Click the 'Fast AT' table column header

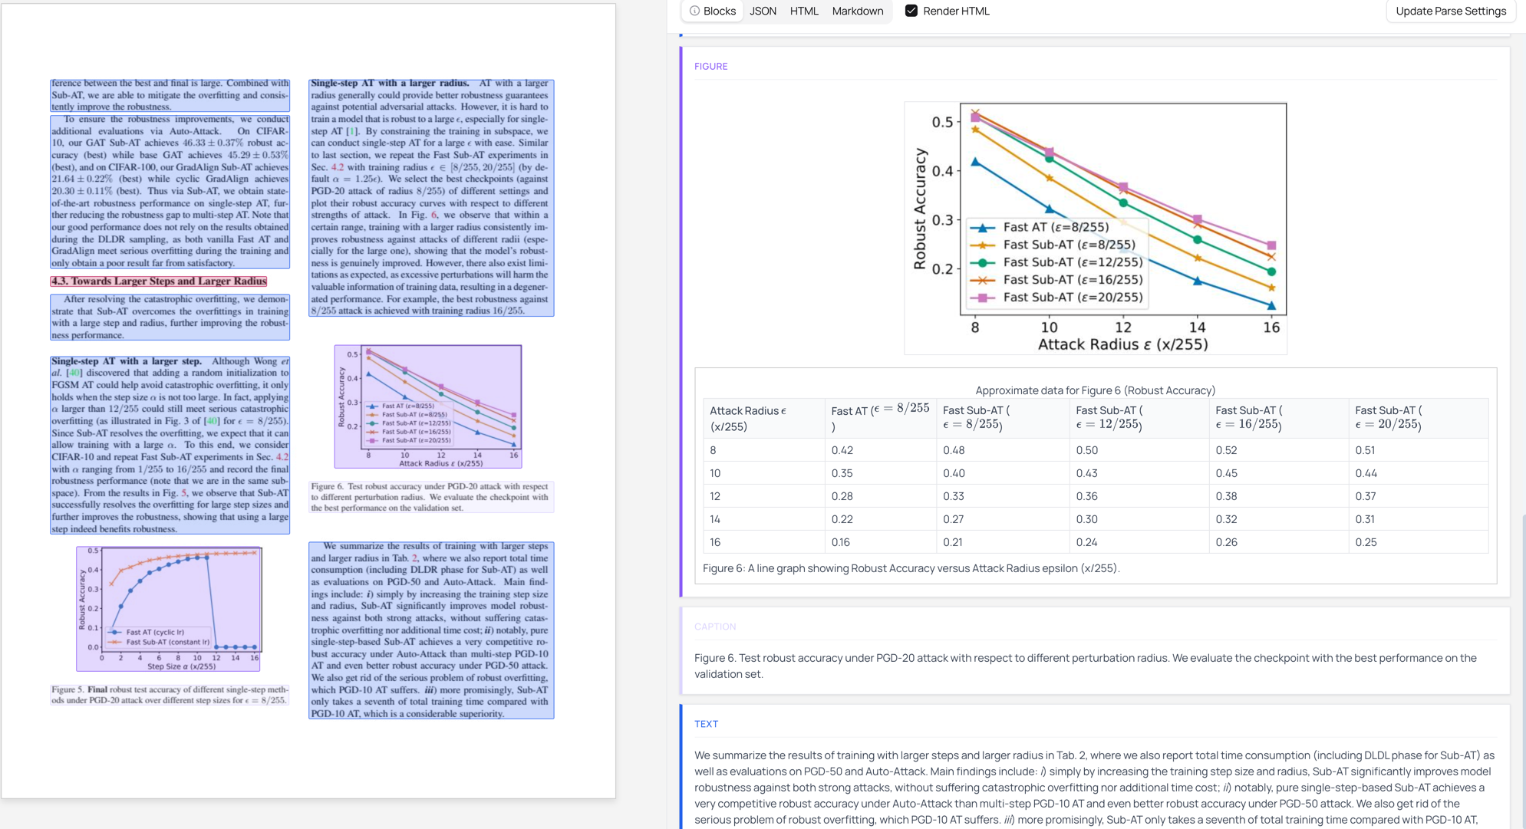(880, 419)
